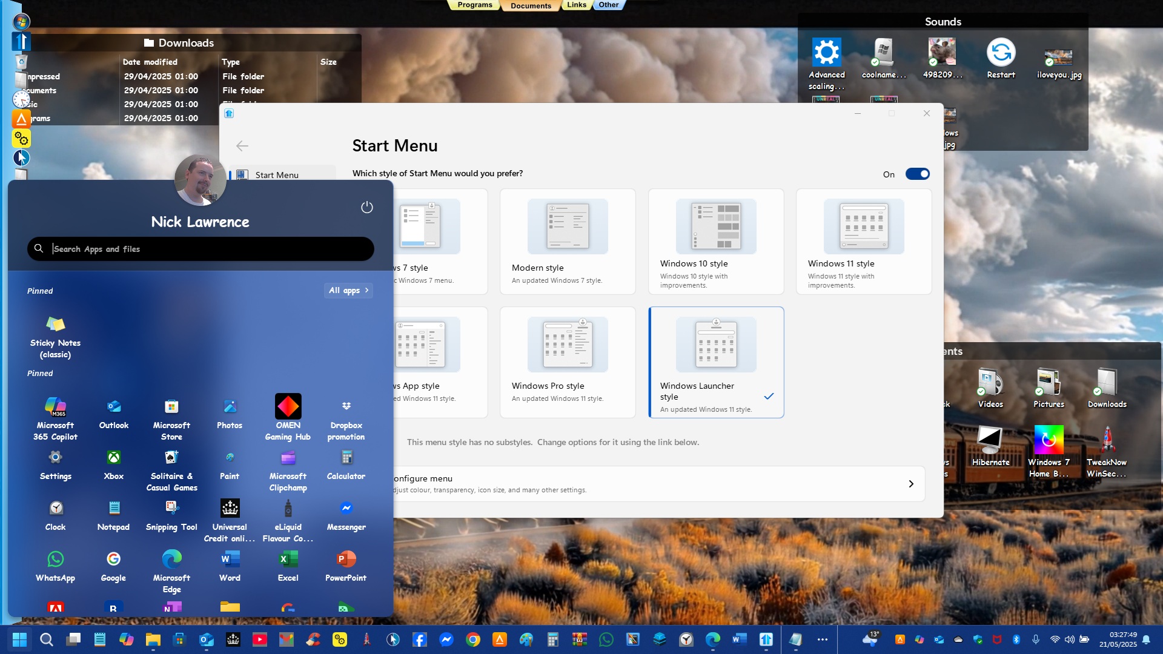Screen dimensions: 1163x654
Task: Launch PowerPoint from pinned apps
Action: click(x=346, y=566)
